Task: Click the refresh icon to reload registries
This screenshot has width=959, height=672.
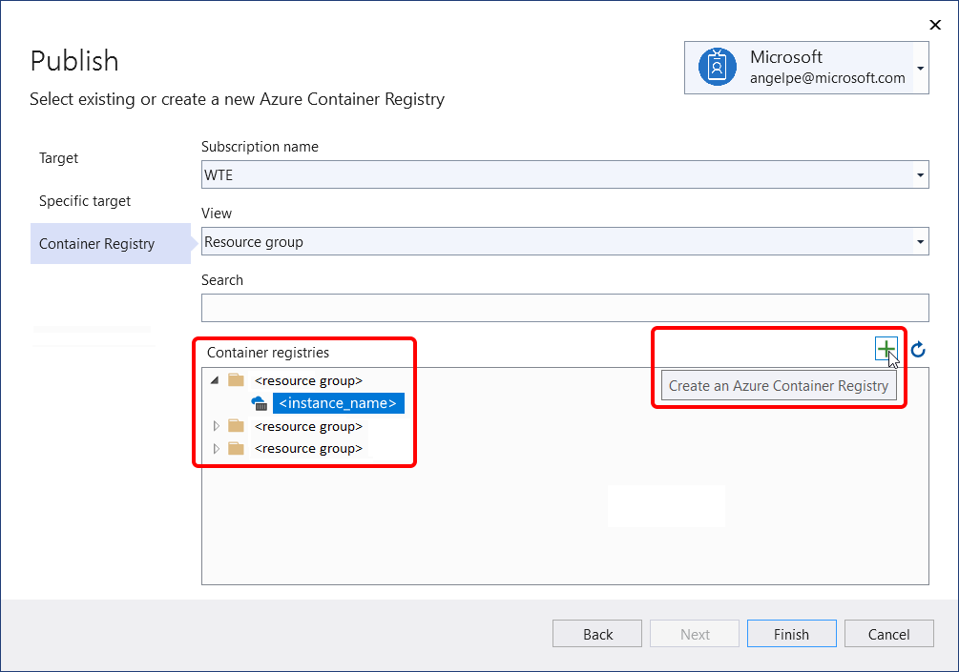Action: click(x=916, y=350)
